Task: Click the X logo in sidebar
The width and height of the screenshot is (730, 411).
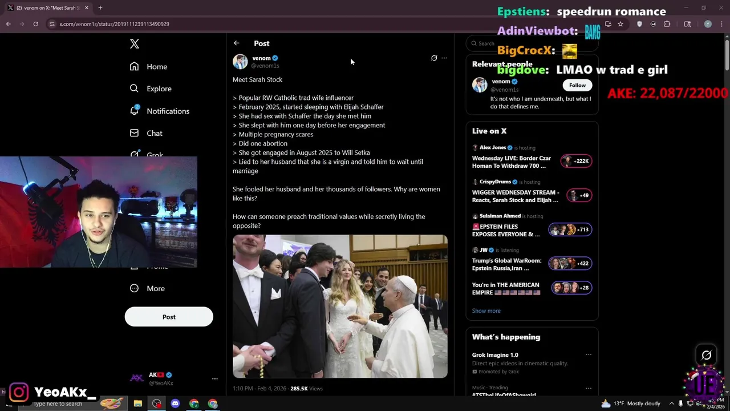Action: [x=135, y=44]
